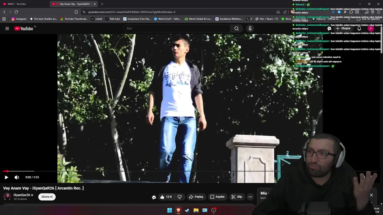383x215 pixels.
Task: Open the YouTube guide hamburger menu
Action: point(7,28)
